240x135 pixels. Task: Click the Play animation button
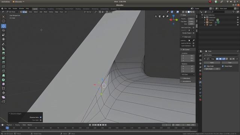click(100, 125)
